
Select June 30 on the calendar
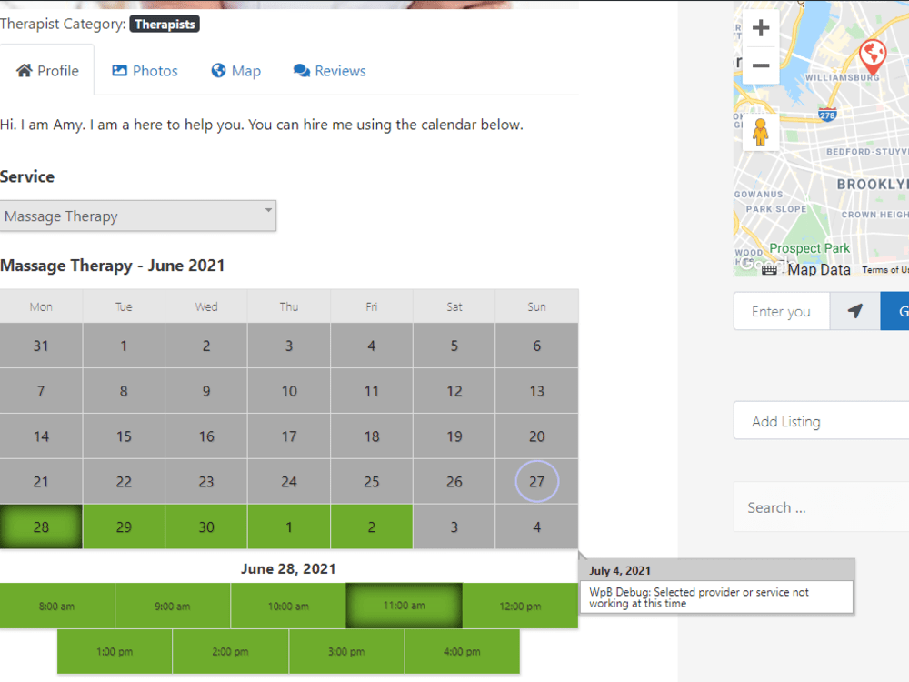[206, 527]
